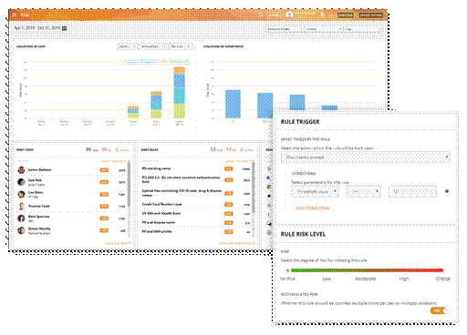Viewport: 467px width, 335px height.
Task: Open the see-more link under risky users
Action: pyautogui.click(x=118, y=243)
